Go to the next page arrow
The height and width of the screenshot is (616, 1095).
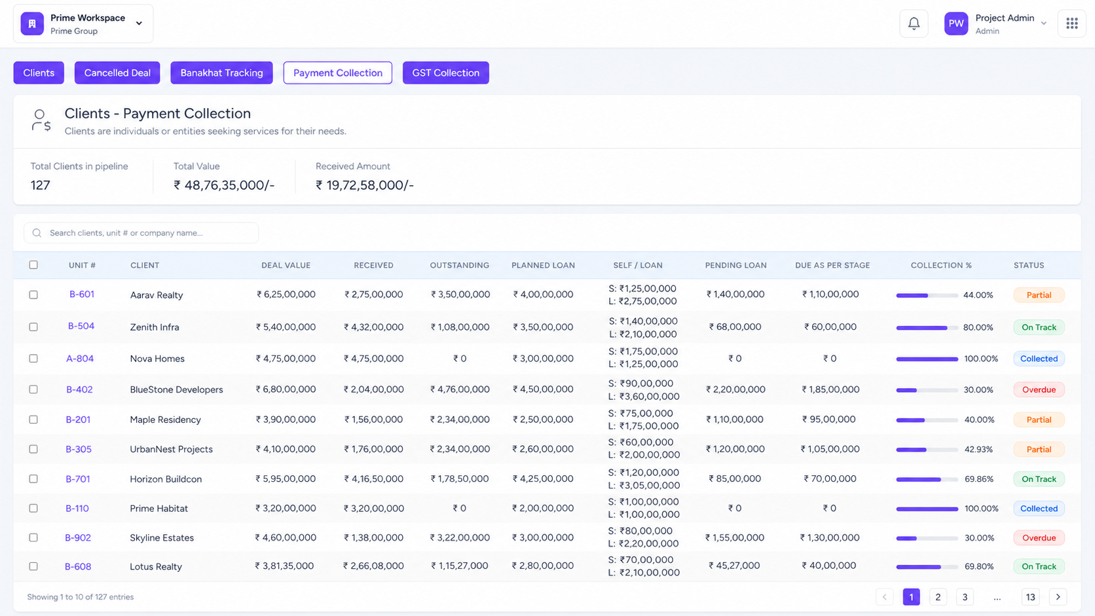(x=1058, y=597)
